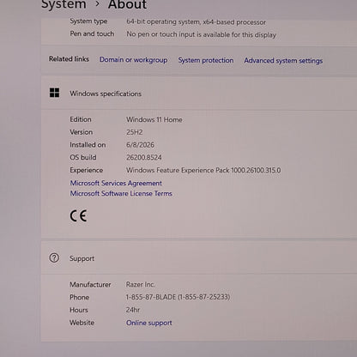Open Microsoft Services Agreement
This screenshot has width=357, height=357.
(116, 183)
